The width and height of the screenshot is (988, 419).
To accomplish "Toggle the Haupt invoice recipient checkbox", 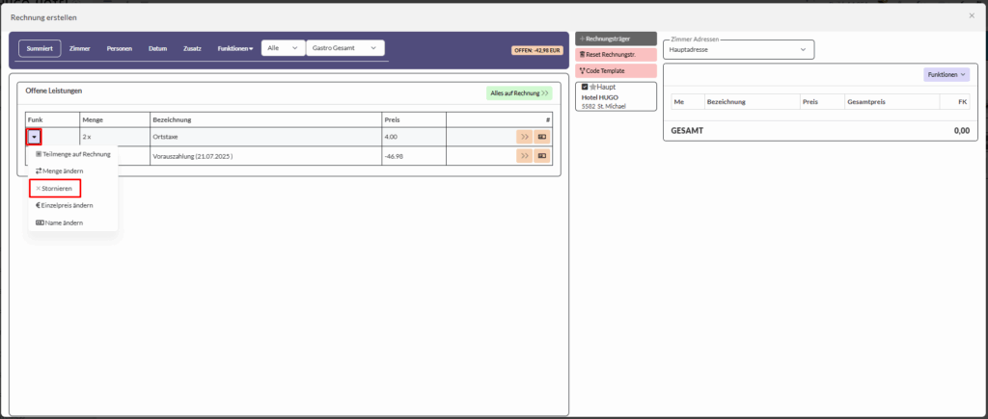I will coord(585,88).
